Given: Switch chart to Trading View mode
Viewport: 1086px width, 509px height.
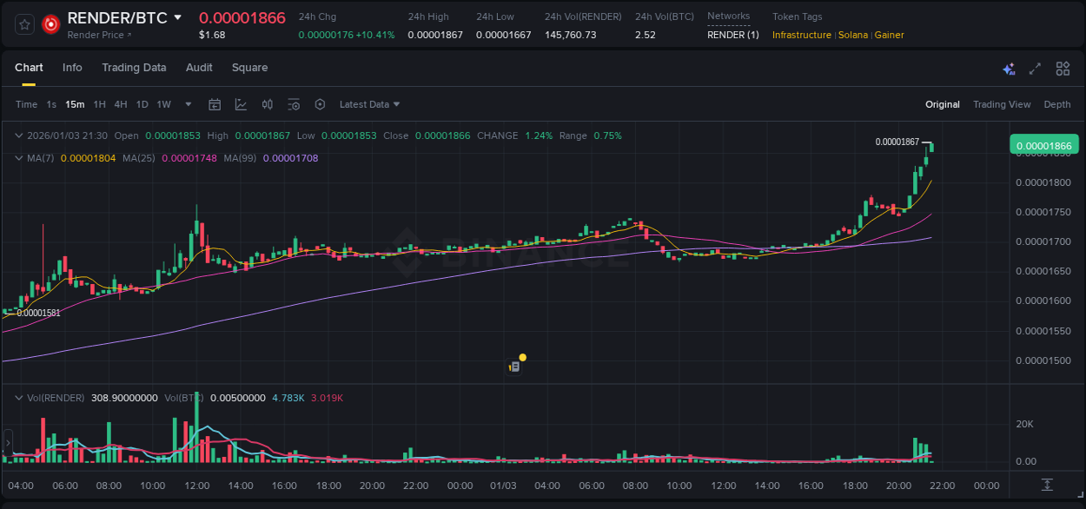Looking at the screenshot, I should click(x=1002, y=103).
